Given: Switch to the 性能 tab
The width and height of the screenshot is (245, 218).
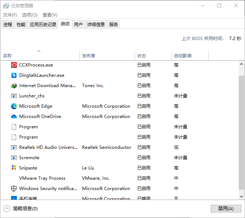Looking at the screenshot, I should tap(21, 24).
